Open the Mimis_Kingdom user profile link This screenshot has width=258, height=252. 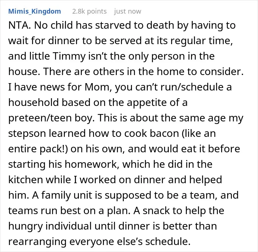coord(35,11)
